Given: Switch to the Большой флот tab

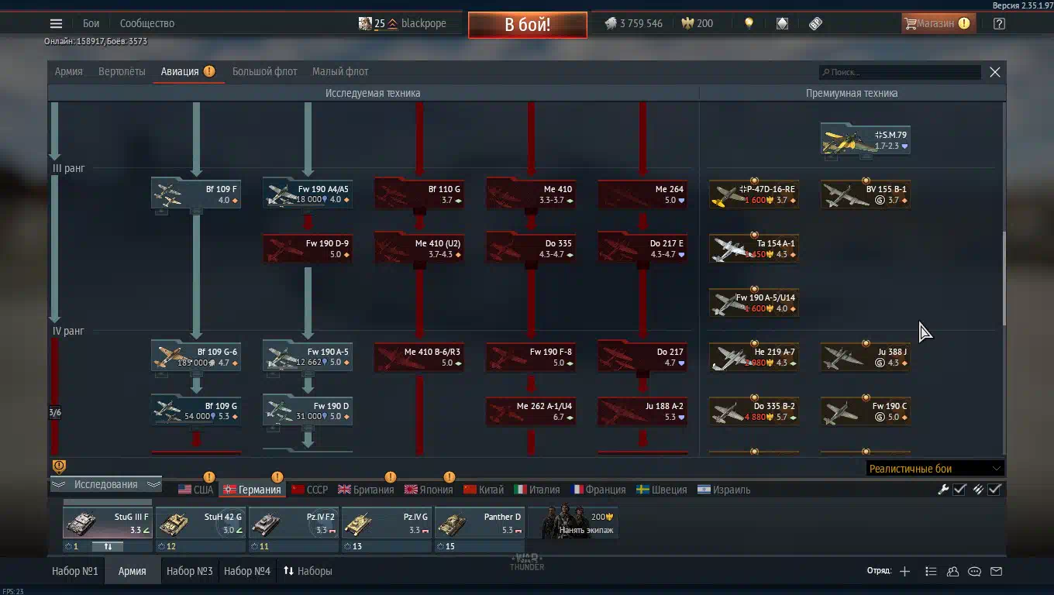Looking at the screenshot, I should point(264,71).
